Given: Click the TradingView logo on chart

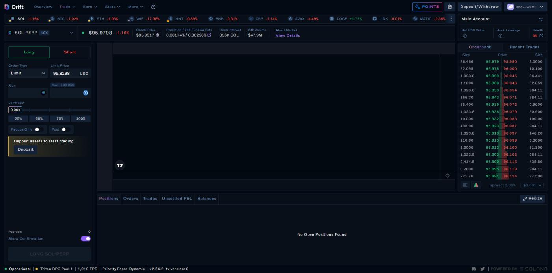Looking at the screenshot, I should 120,166.
